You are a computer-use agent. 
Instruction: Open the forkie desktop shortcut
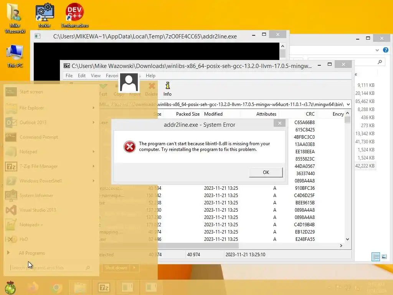coord(45,15)
